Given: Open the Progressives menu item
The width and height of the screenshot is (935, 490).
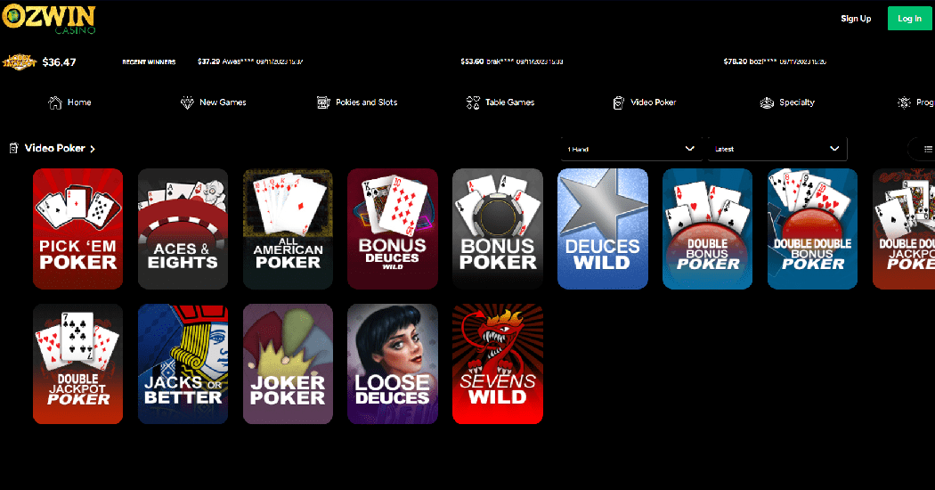Looking at the screenshot, I should tap(916, 102).
